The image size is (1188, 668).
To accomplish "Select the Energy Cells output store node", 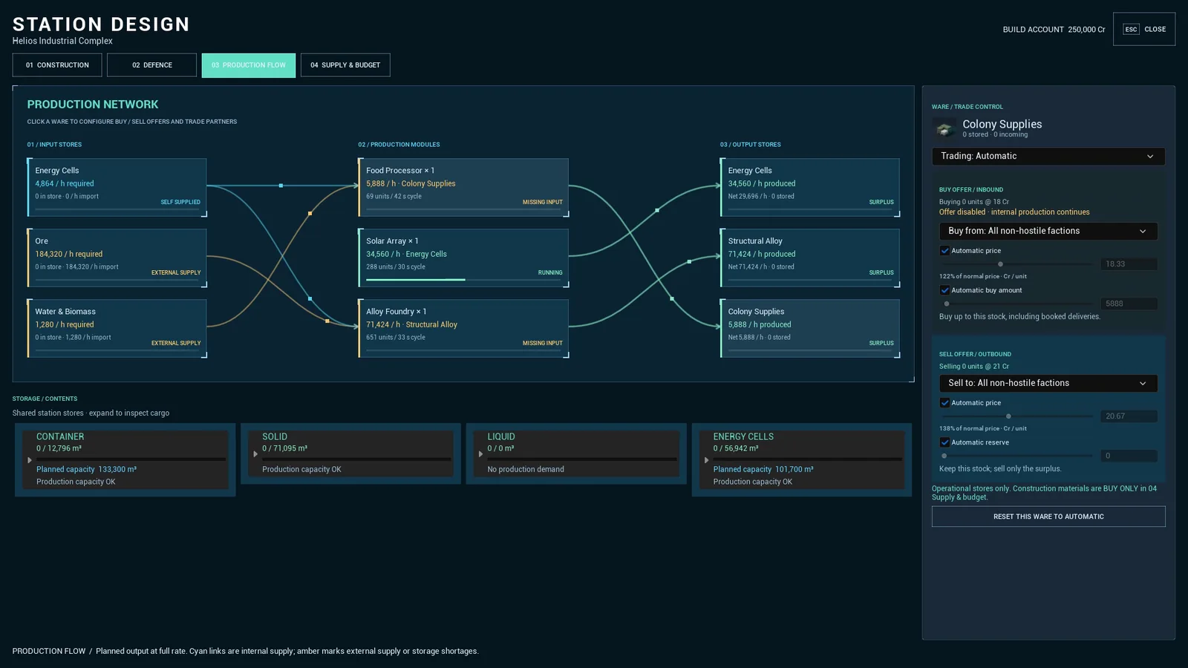I will [x=810, y=187].
